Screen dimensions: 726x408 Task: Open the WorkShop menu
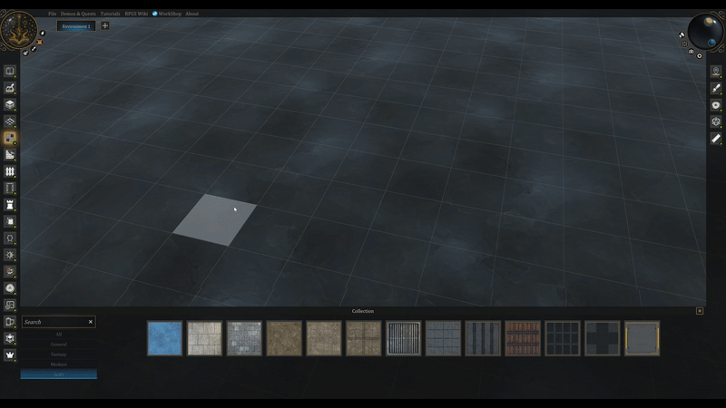(x=167, y=14)
